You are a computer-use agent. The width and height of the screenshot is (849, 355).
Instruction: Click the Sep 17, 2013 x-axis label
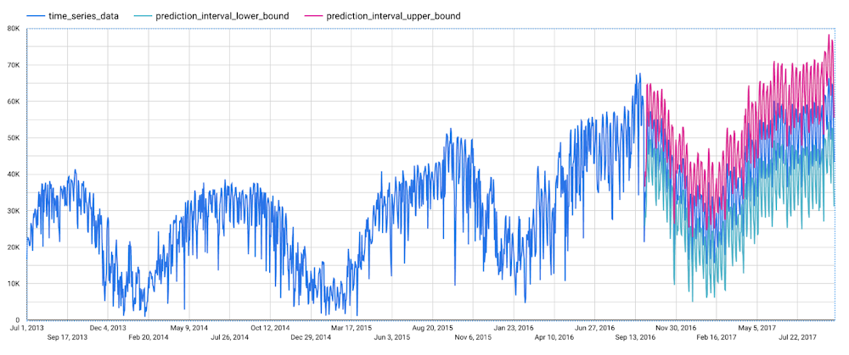point(67,338)
